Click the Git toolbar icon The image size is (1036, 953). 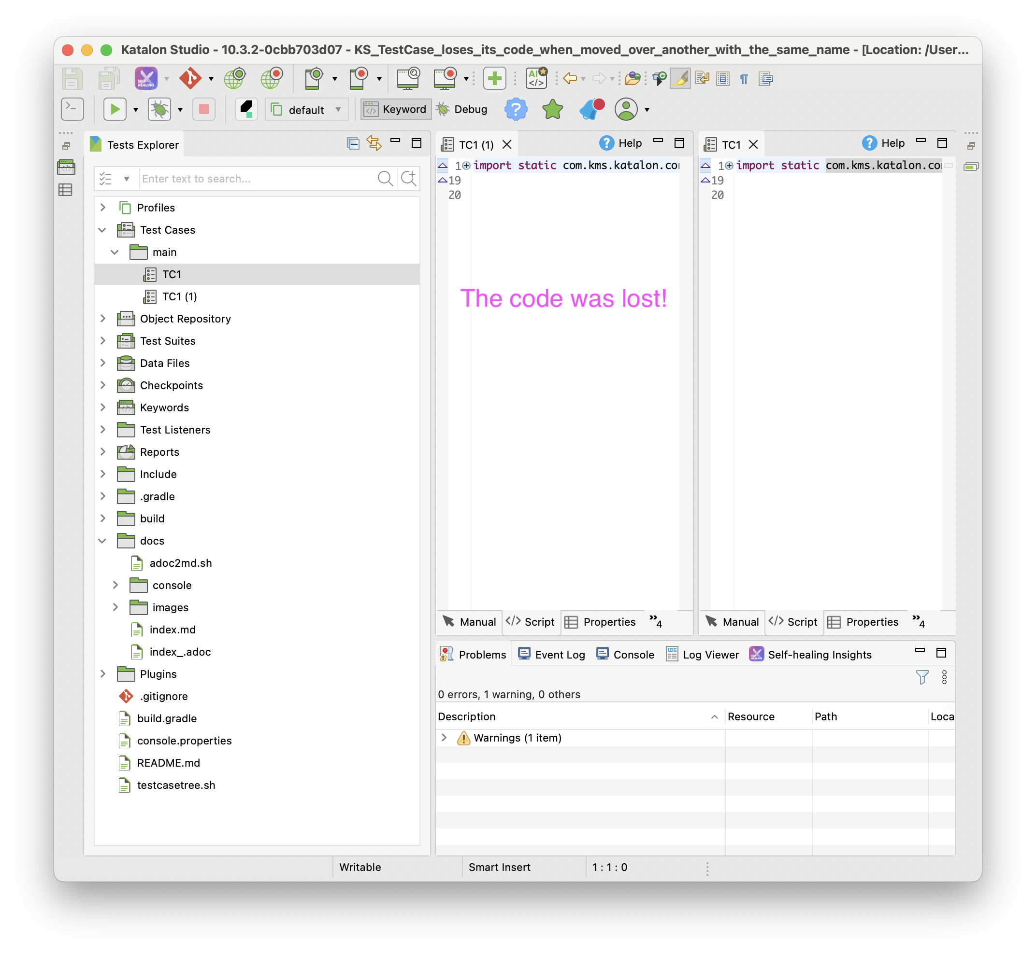click(190, 79)
